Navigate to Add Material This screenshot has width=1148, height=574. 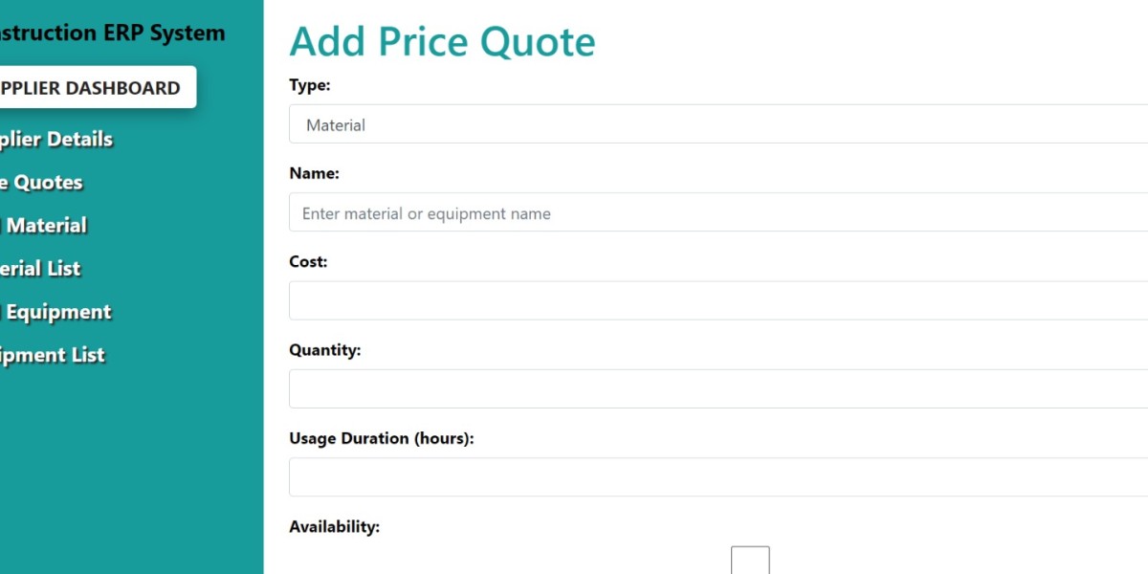pyautogui.click(x=44, y=226)
